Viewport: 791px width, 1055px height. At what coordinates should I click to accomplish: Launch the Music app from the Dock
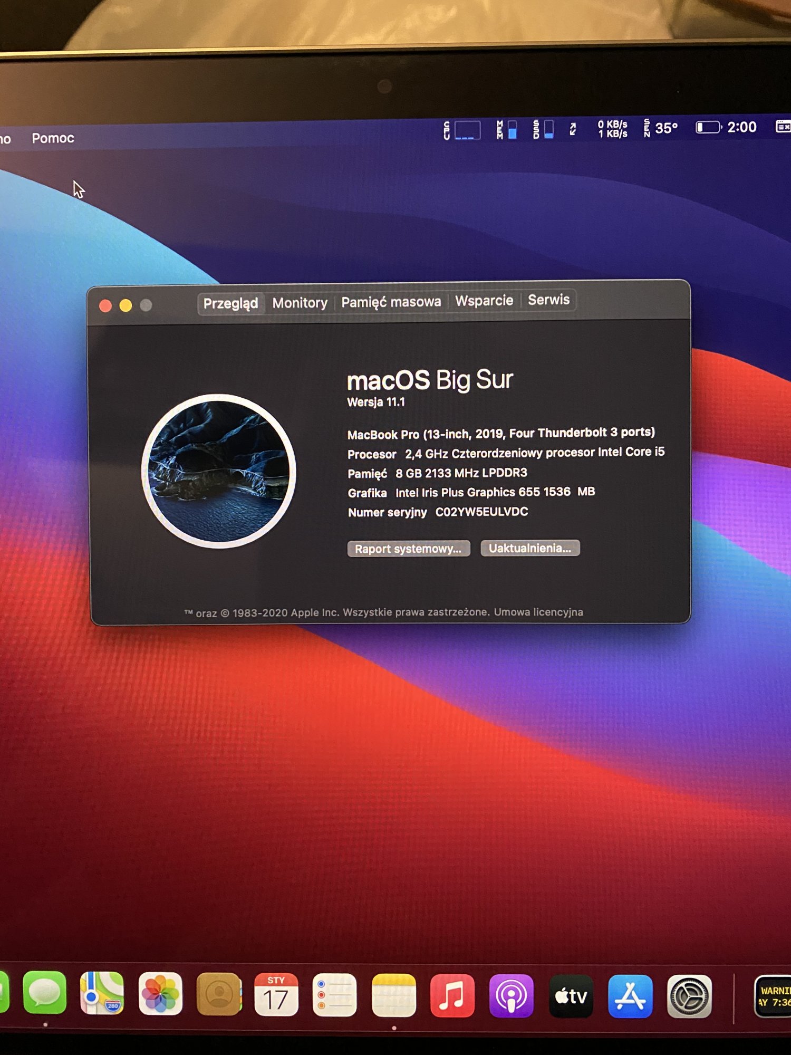(452, 996)
